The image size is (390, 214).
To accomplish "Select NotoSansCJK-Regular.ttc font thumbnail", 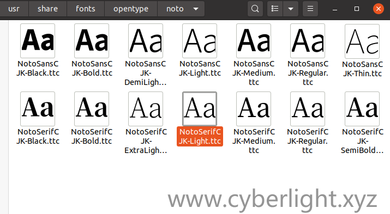I will coord(308,41).
